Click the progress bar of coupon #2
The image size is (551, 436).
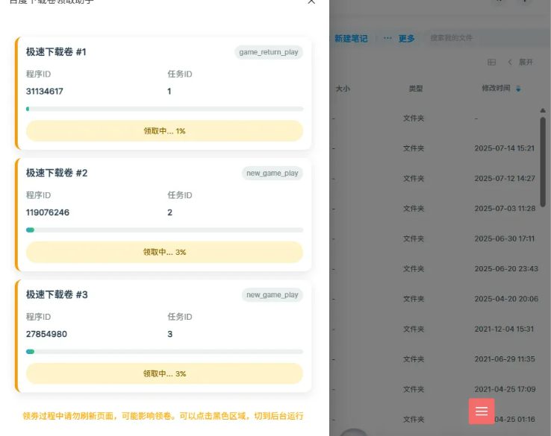pyautogui.click(x=164, y=230)
